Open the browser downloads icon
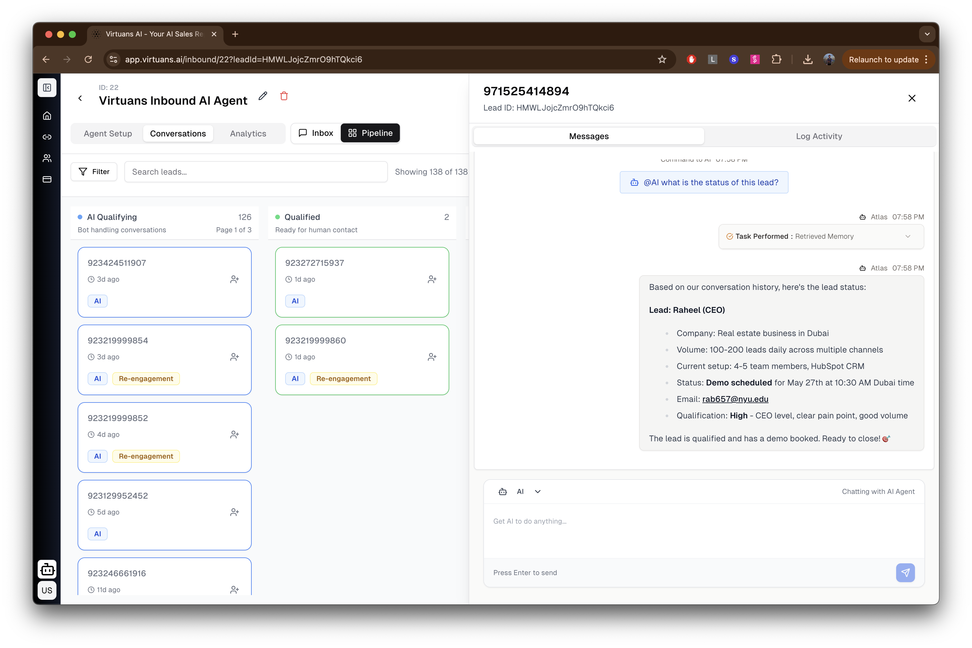 click(x=808, y=59)
